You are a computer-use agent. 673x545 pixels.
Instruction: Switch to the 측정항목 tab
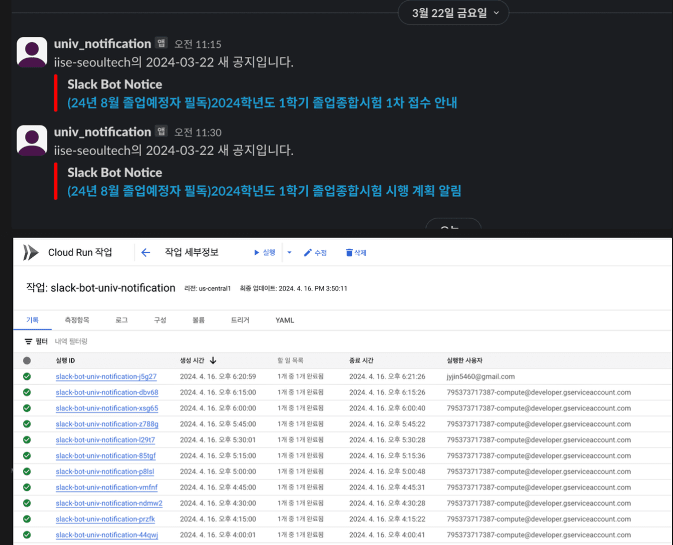click(77, 320)
